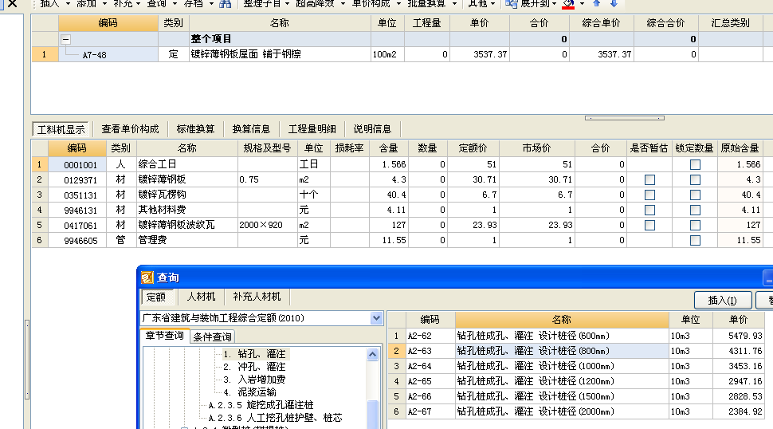The width and height of the screenshot is (773, 429).
Task: Click the horizontal pane splitter grip
Action: [x=625, y=118]
